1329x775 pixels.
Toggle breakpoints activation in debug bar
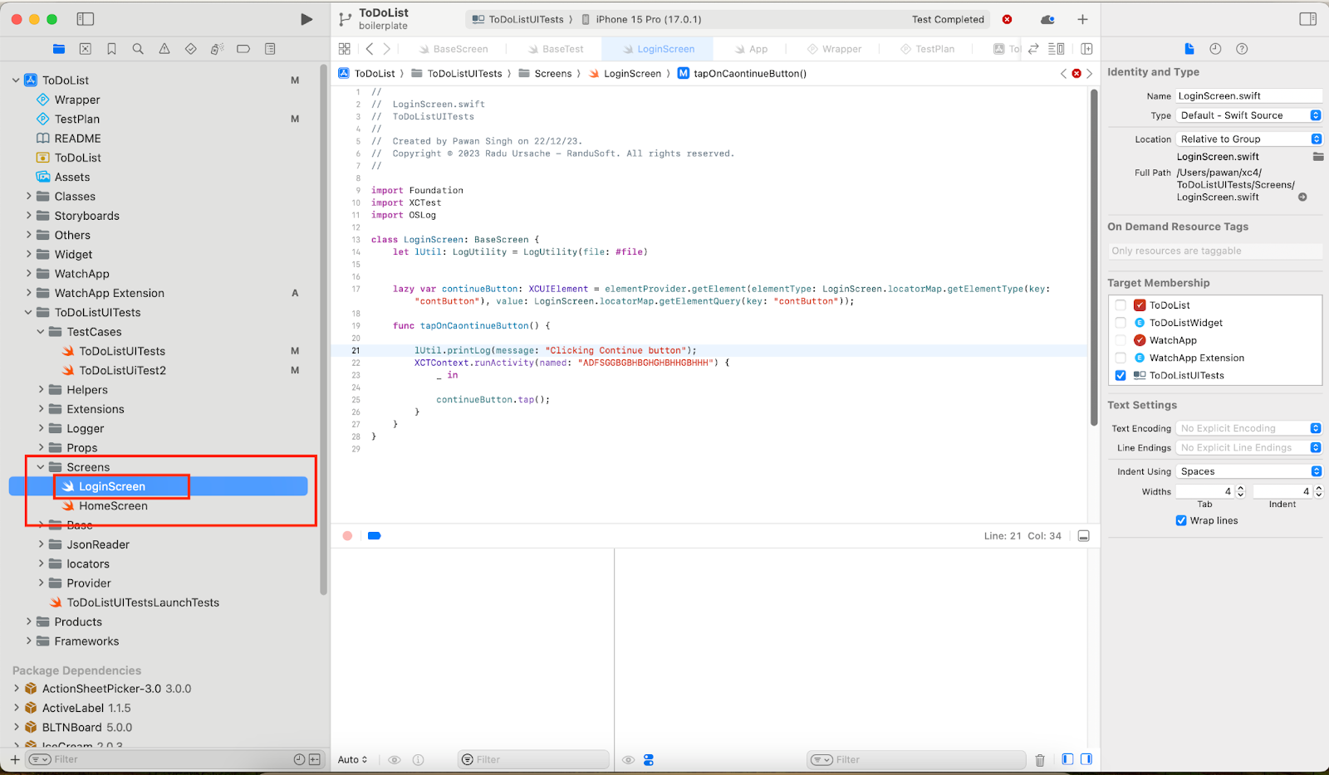click(x=374, y=536)
